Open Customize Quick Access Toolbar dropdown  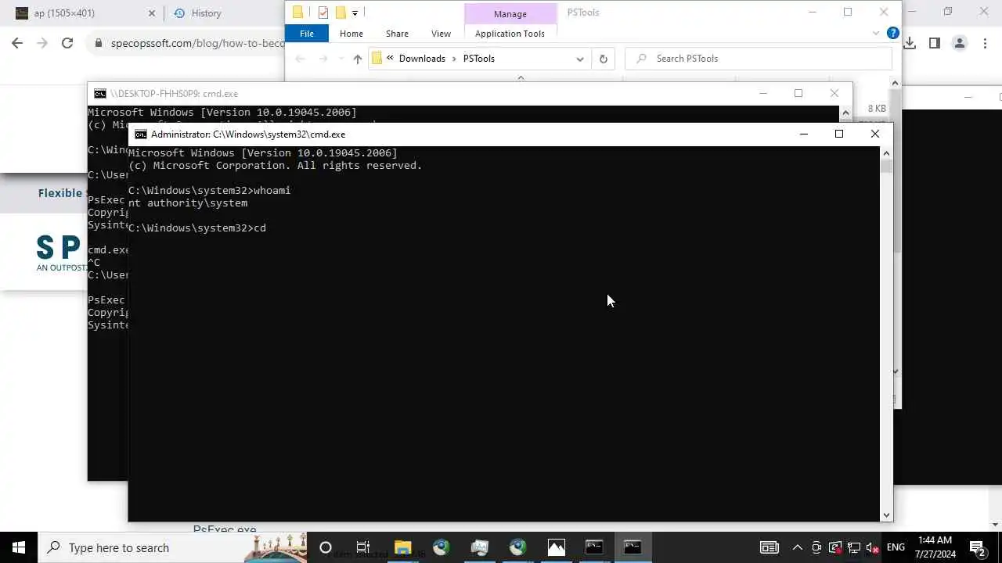pyautogui.click(x=355, y=13)
